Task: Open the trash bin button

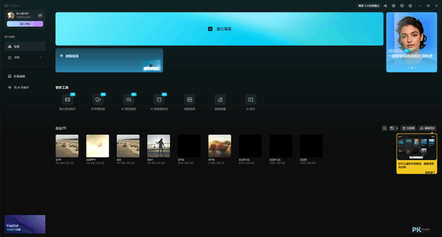Action: (409, 128)
